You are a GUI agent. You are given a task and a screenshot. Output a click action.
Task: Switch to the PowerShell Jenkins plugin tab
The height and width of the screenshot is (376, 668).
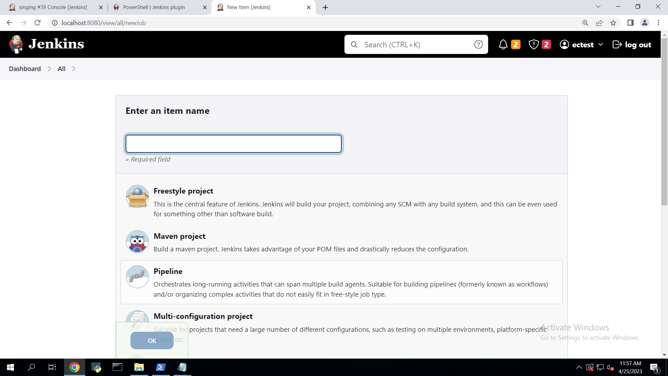click(154, 7)
